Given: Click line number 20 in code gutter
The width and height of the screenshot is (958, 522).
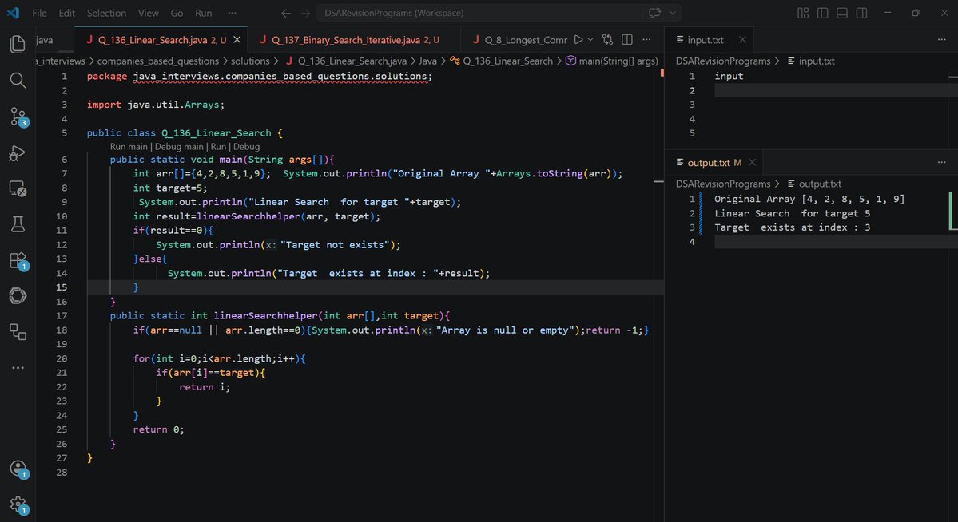Looking at the screenshot, I should point(62,358).
